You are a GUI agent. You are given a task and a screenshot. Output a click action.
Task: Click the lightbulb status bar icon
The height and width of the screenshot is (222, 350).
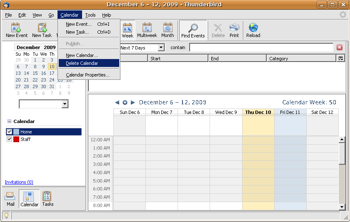7,215
